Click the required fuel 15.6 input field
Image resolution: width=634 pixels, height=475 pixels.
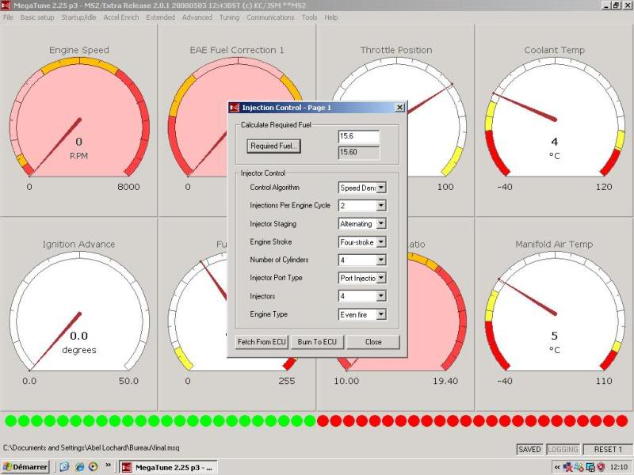pyautogui.click(x=359, y=136)
